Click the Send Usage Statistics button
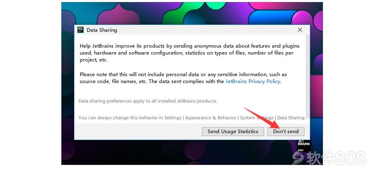The image size is (372, 169). (233, 132)
